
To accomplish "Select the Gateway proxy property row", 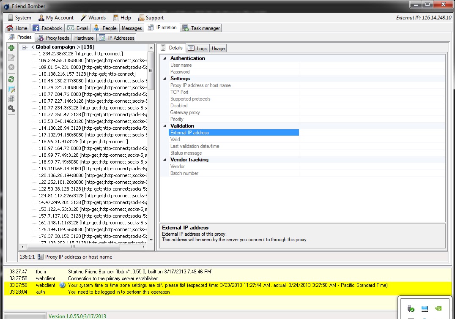I will 307,112.
